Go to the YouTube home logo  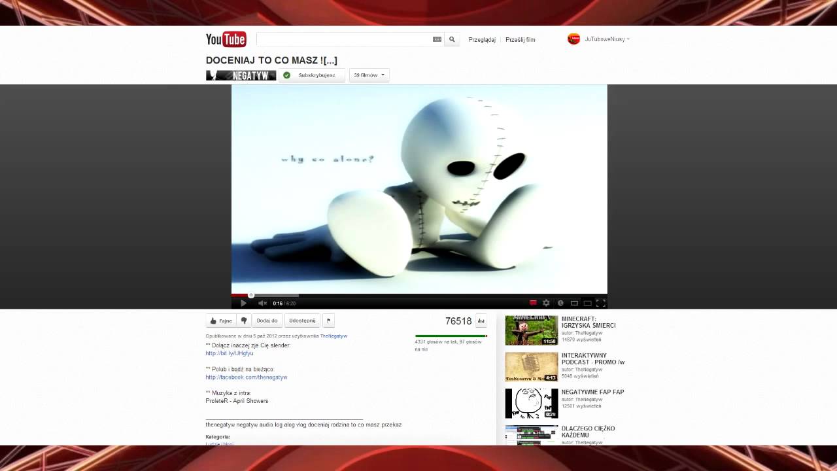[x=226, y=39]
